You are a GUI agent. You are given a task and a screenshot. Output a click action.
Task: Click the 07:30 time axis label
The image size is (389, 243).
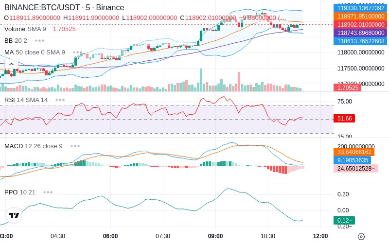click(163, 236)
